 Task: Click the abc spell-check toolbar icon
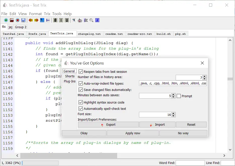(x=86, y=20)
